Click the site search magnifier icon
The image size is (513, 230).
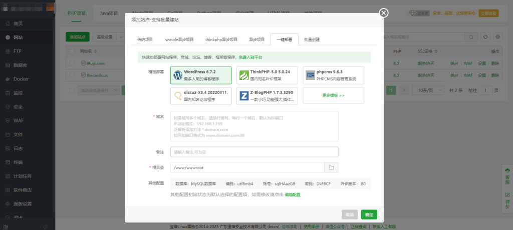[471, 37]
